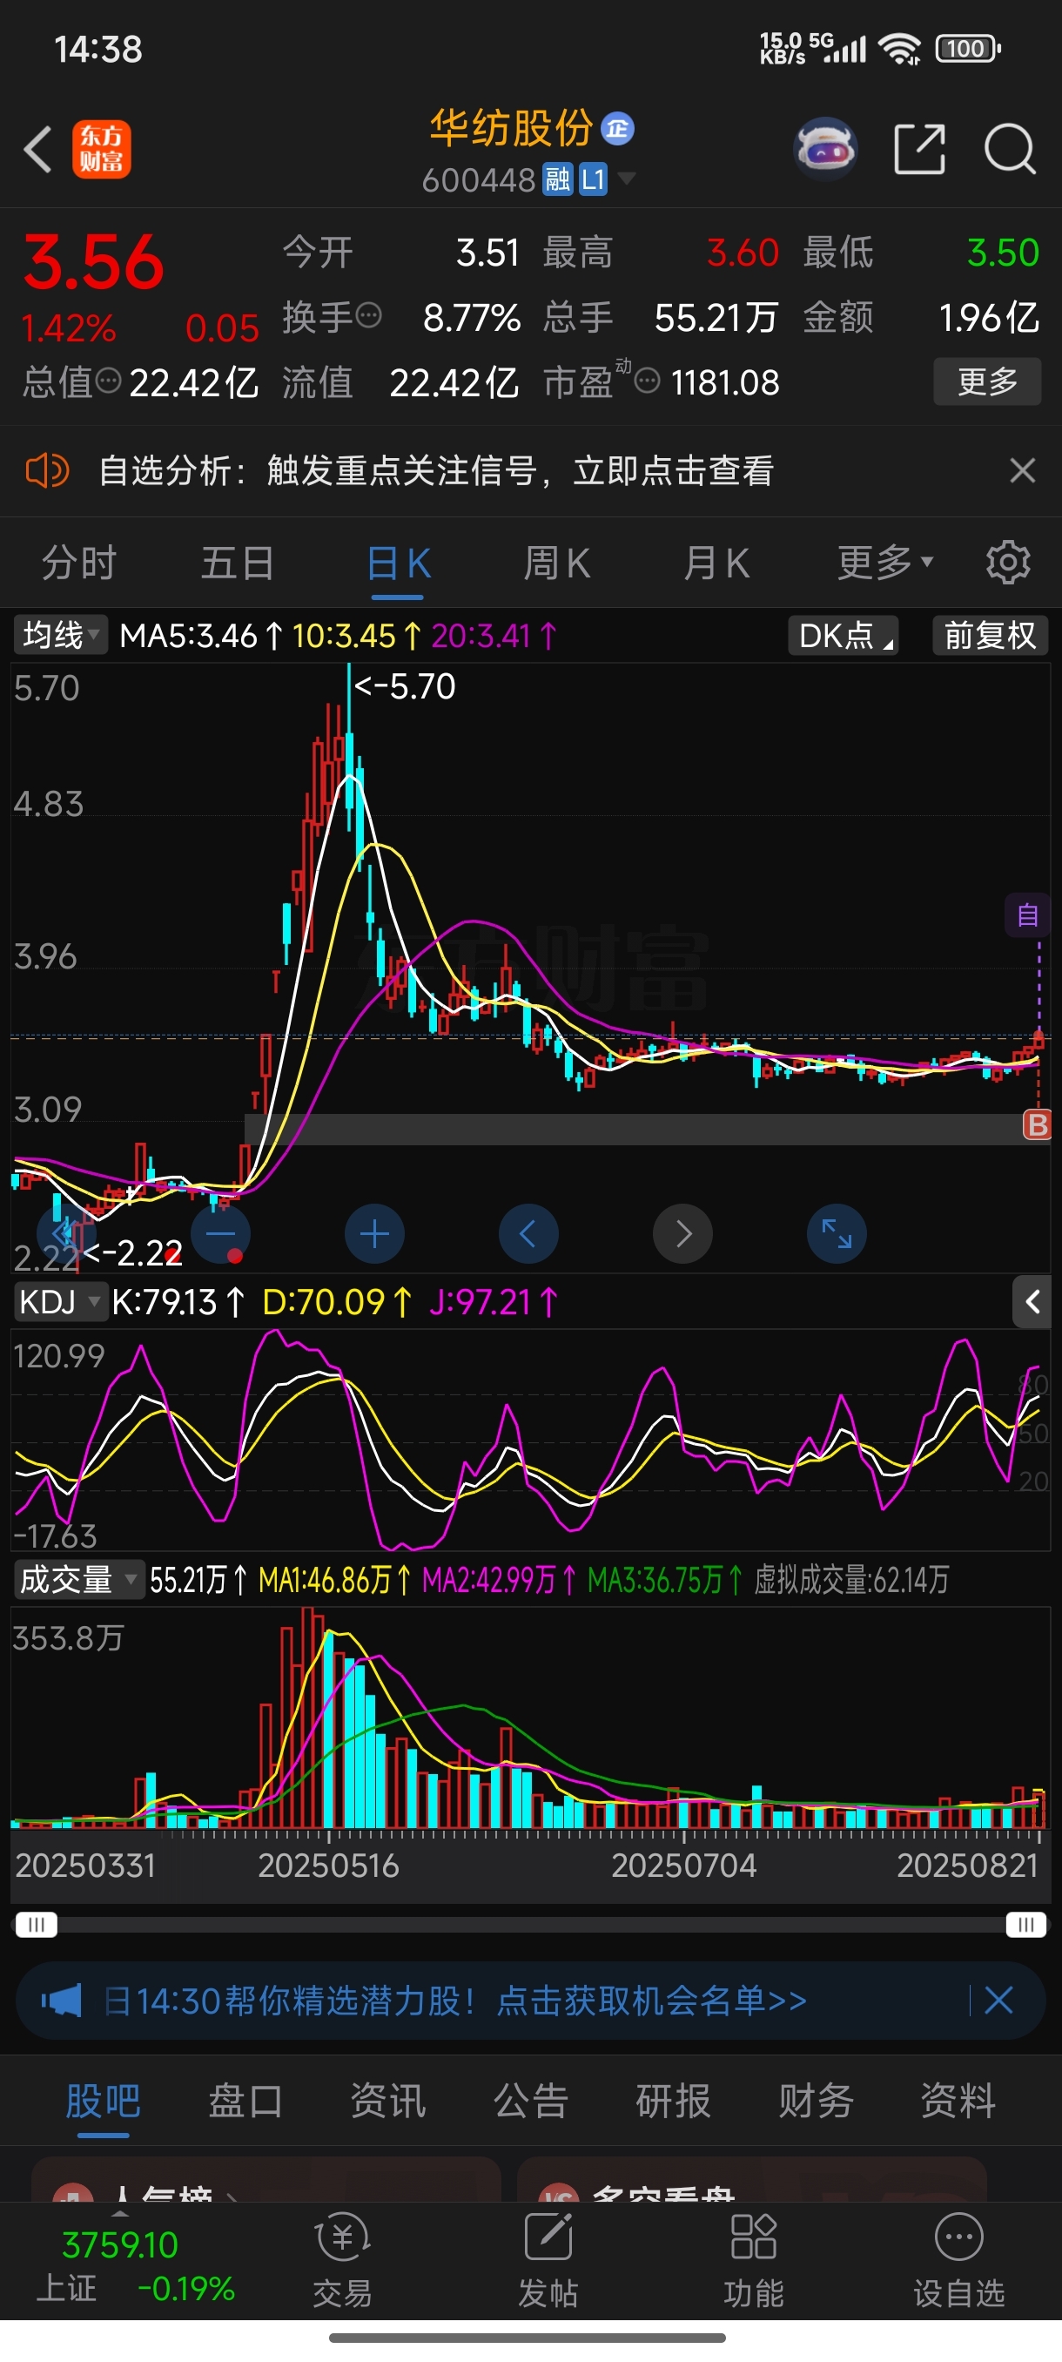Tap 市盈 info circle icon

647,381
